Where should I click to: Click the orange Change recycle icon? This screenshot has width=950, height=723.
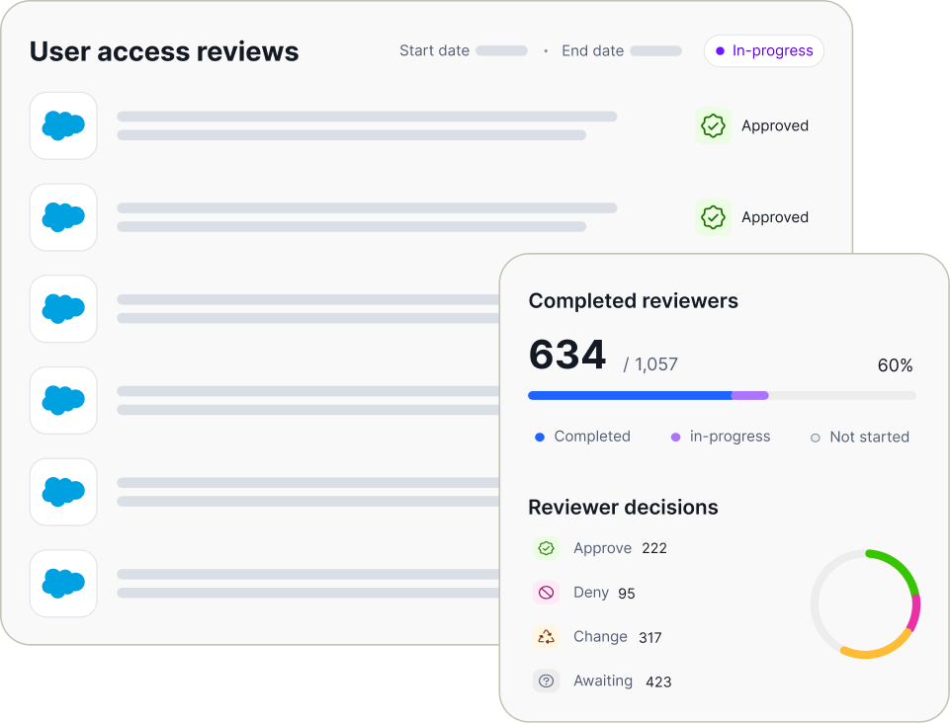[x=546, y=636]
